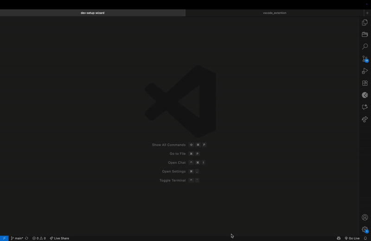This screenshot has width=371, height=241.
Task: Click the main* git branch in status bar
Action: point(17,238)
